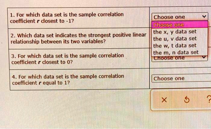Screen dimensions: 211x129
Task: Click number '4.' label of last question
Action: (14, 76)
